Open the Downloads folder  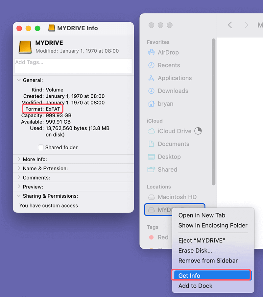[x=173, y=91]
